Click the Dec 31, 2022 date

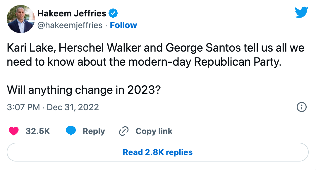tap(73, 107)
